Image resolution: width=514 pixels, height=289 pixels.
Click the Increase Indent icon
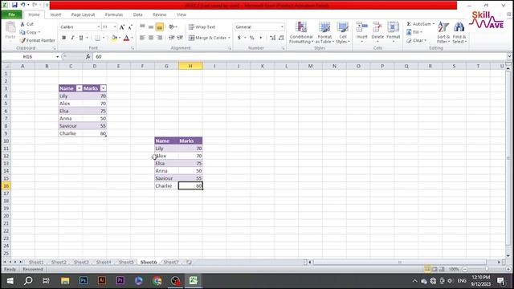coord(180,38)
